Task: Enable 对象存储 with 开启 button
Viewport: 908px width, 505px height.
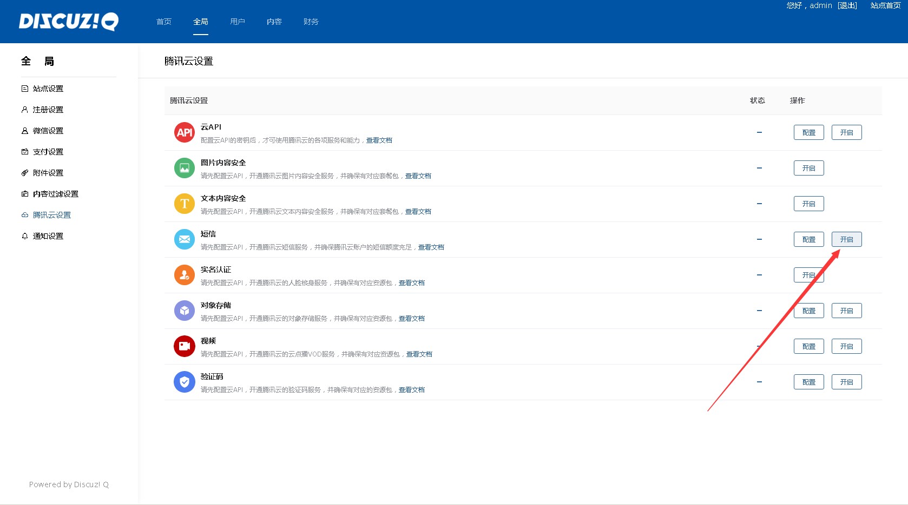Action: tap(847, 311)
